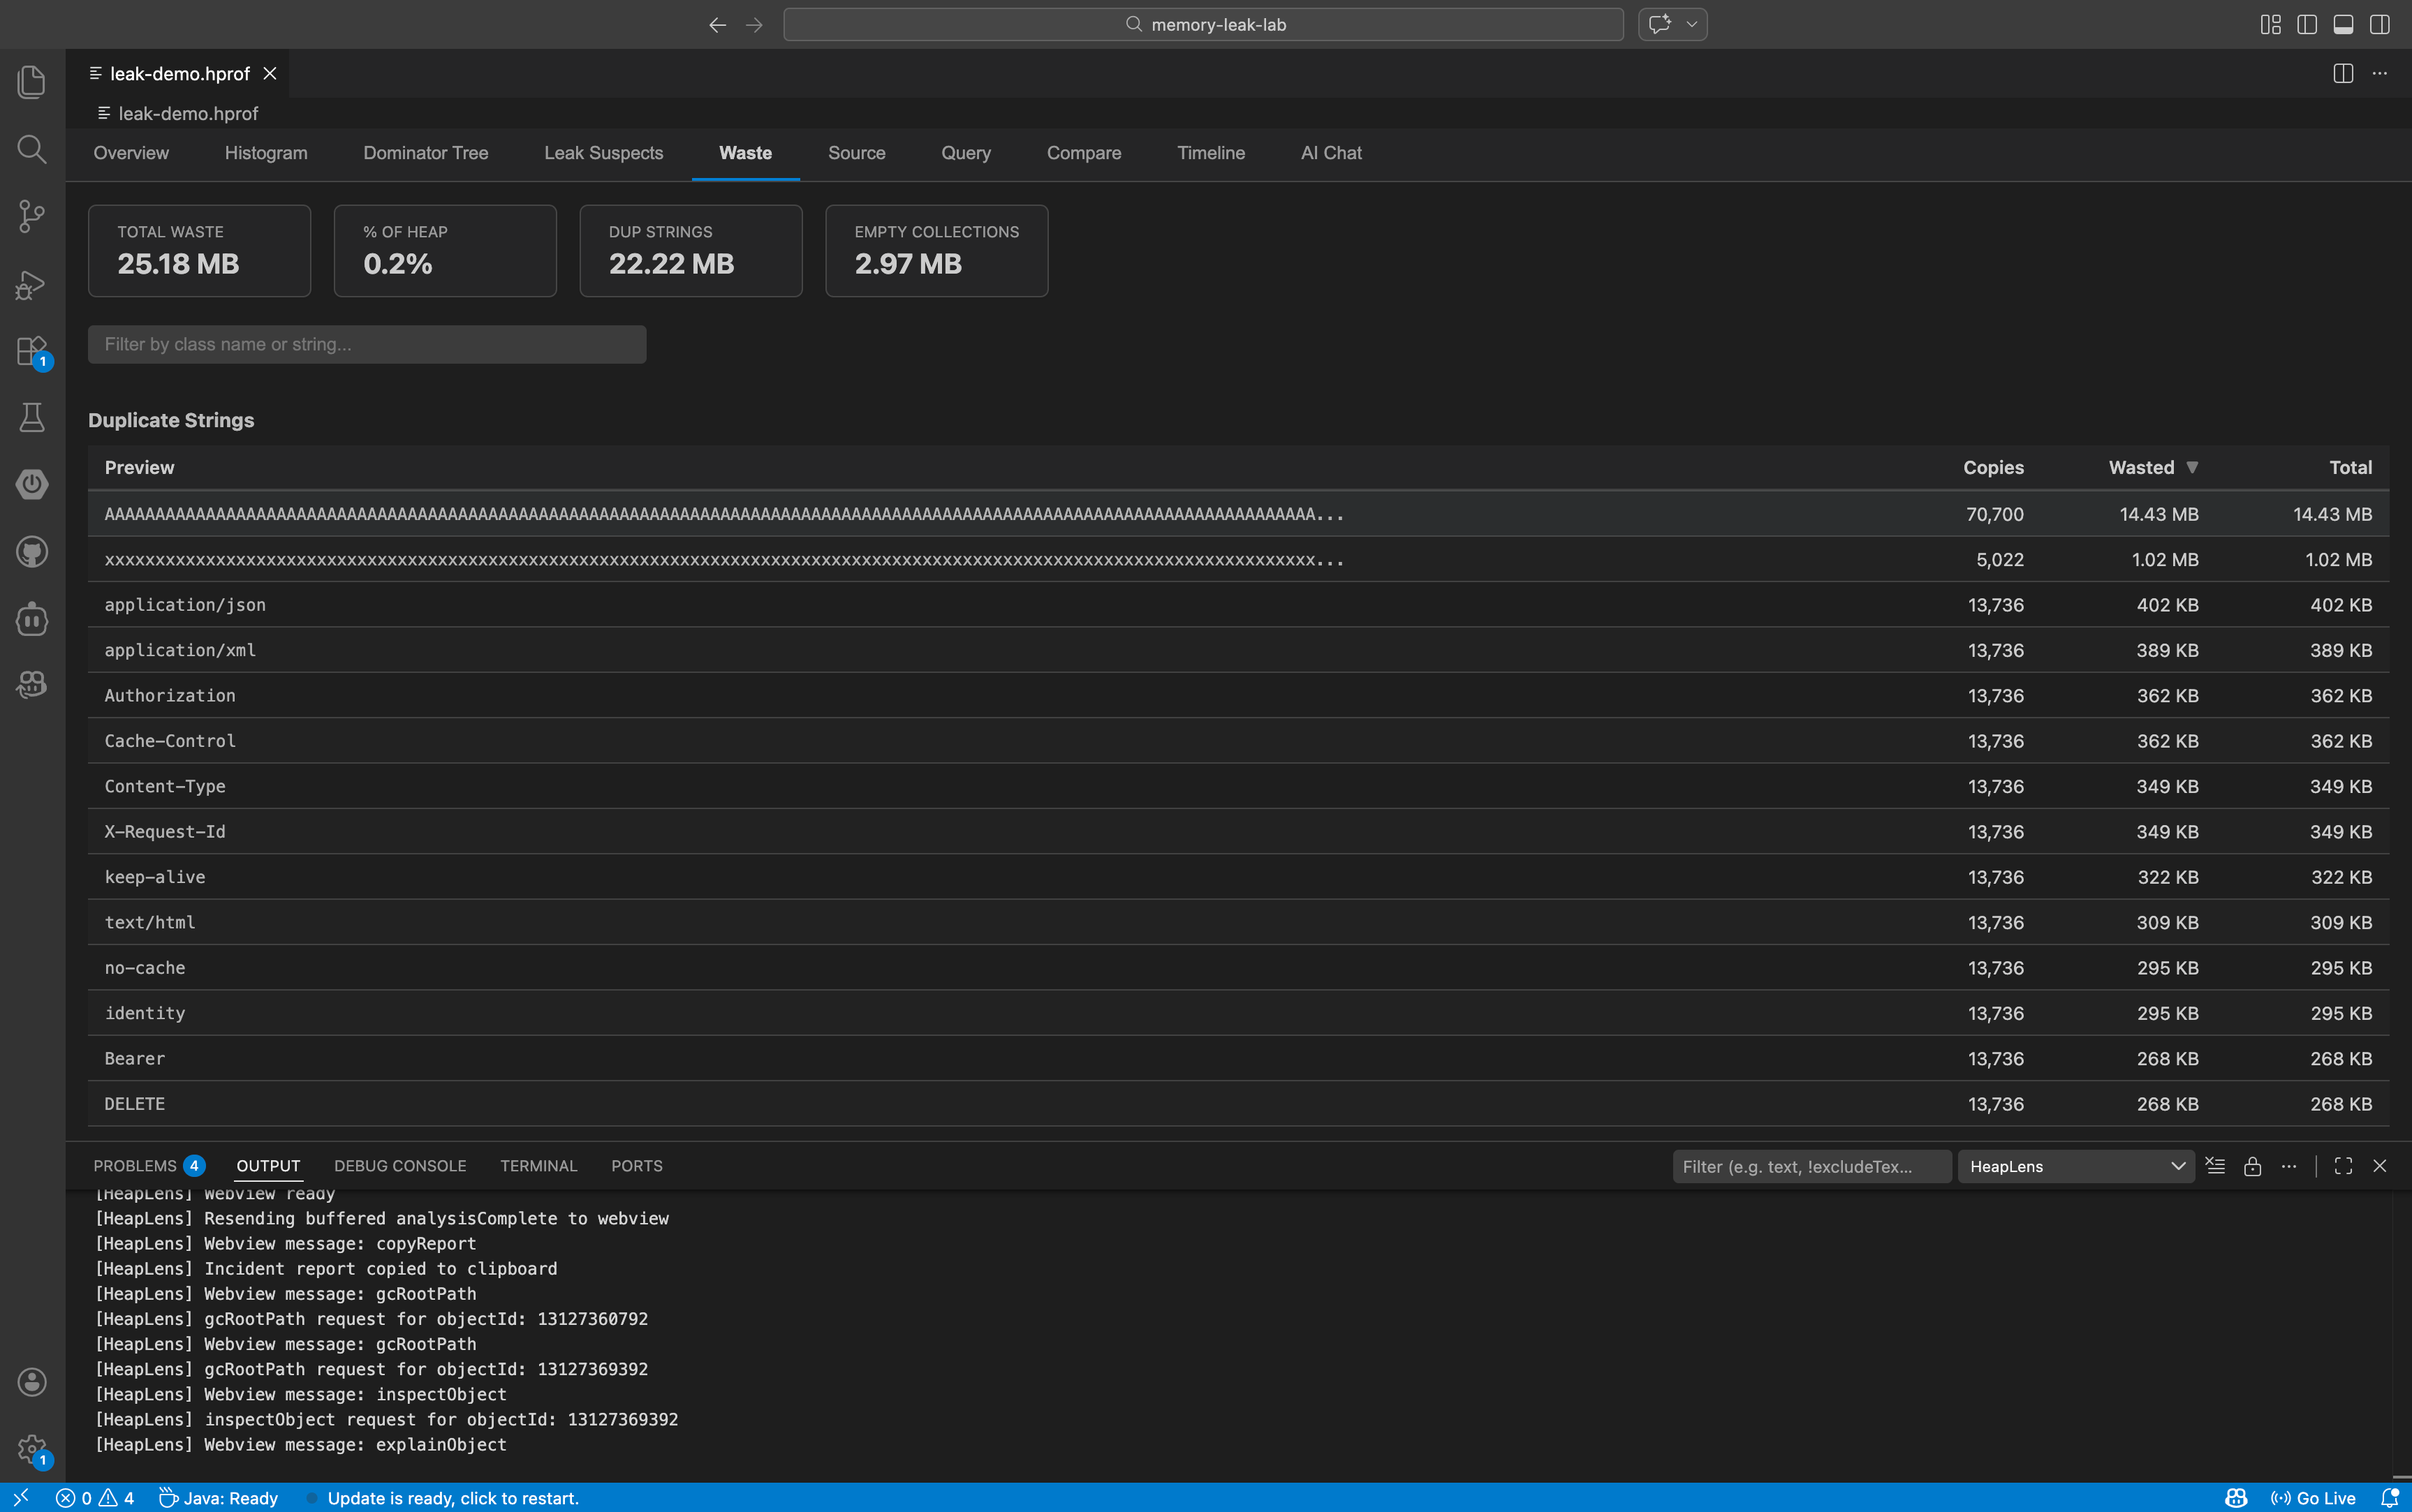
Task: Sort table by the Wasted column arrow
Action: pos(2192,467)
